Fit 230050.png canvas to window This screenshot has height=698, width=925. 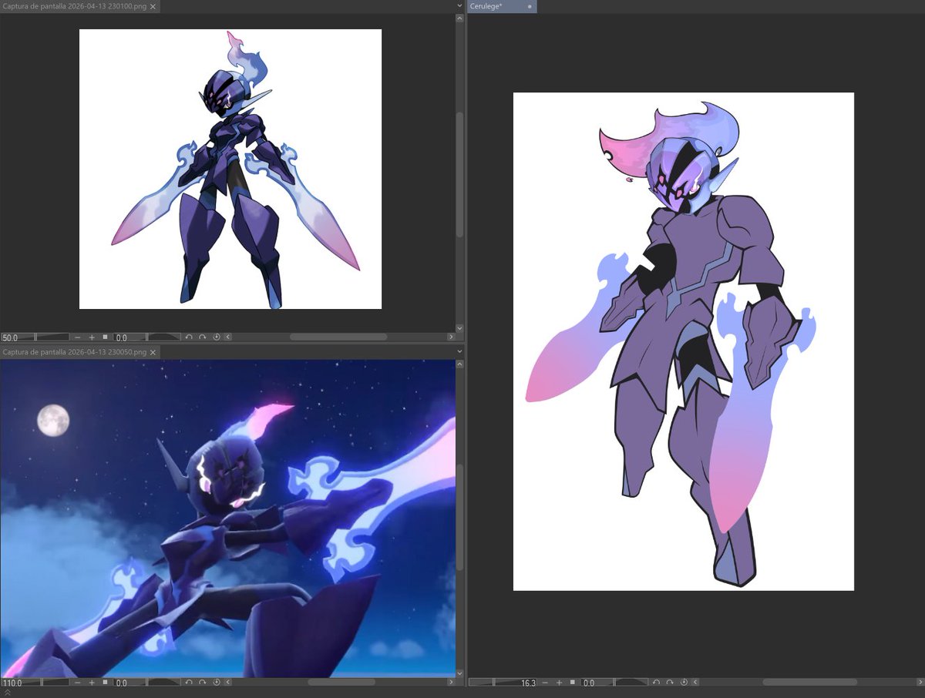click(105, 683)
